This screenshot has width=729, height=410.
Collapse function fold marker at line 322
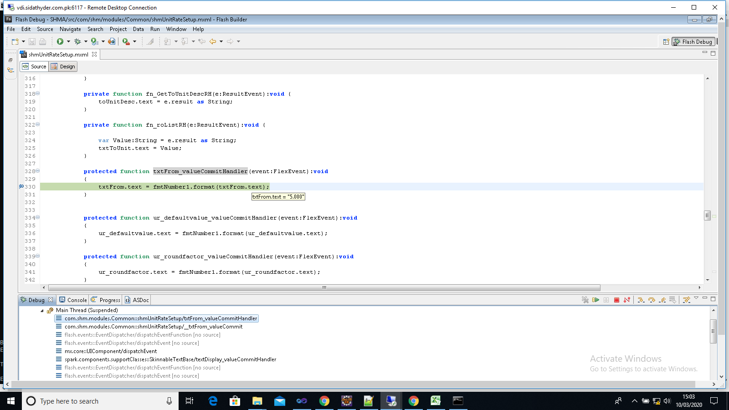(x=38, y=124)
